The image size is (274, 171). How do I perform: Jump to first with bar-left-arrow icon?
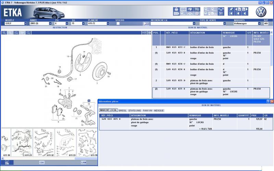[231, 13]
